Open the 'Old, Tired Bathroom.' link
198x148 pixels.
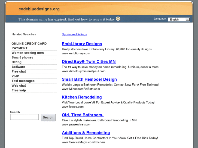click(83, 115)
